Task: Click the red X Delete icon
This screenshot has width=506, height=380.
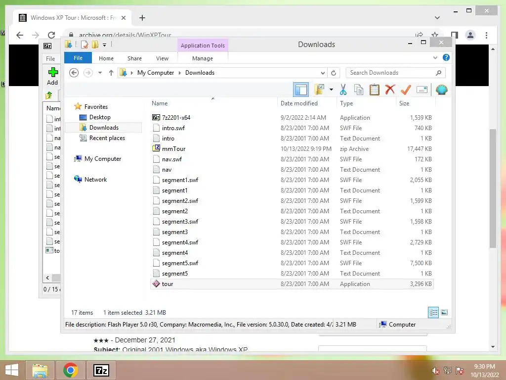Action: pyautogui.click(x=390, y=90)
